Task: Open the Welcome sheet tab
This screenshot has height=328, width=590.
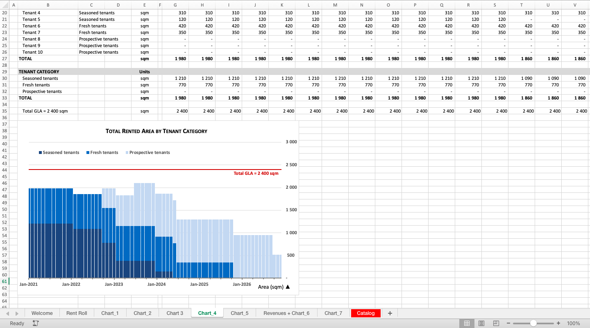Action: 42,313
